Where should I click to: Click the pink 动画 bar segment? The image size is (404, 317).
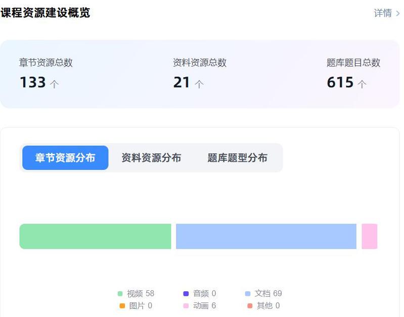tap(369, 236)
